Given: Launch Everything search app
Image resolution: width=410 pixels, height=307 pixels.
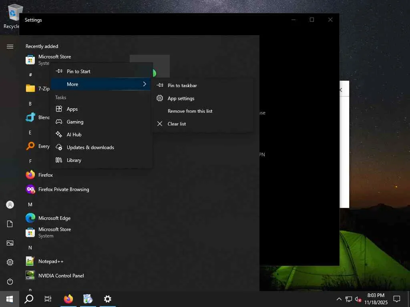Looking at the screenshot, I should coord(37,146).
